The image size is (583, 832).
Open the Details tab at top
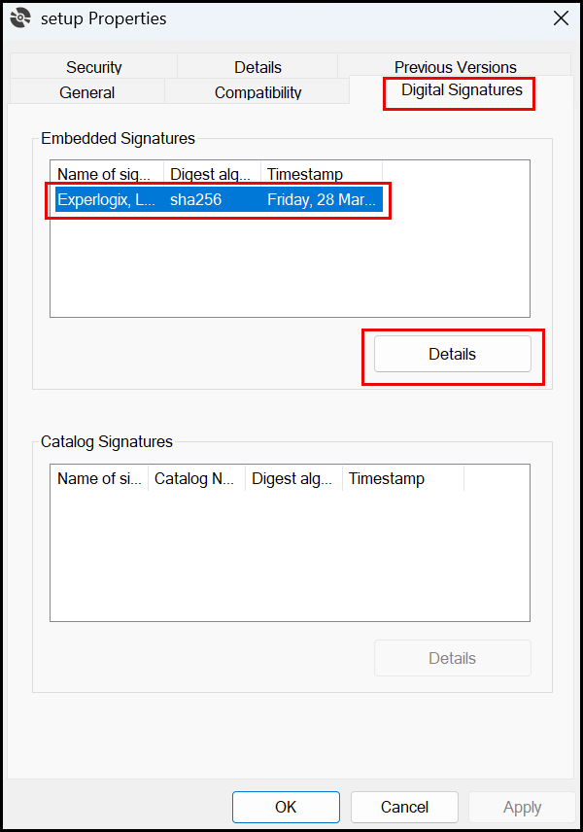(257, 67)
